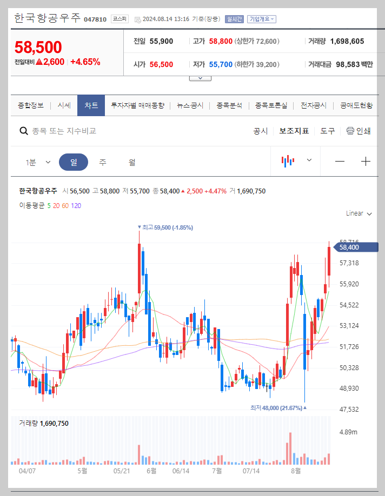
Task: Open the 도구 tools menu
Action: point(328,131)
